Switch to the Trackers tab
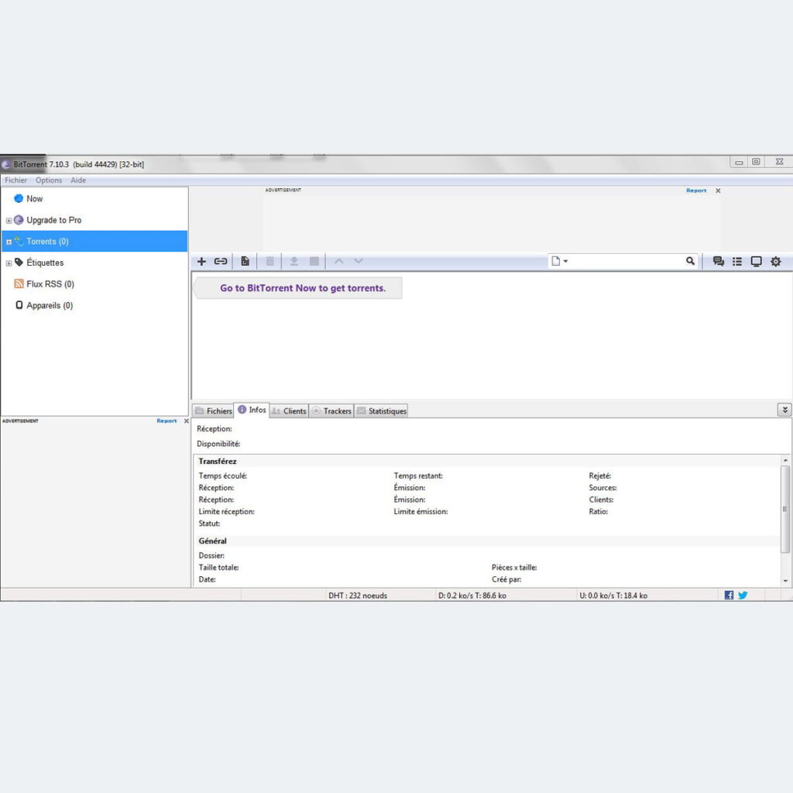Viewport: 793px width, 793px height. pos(331,410)
